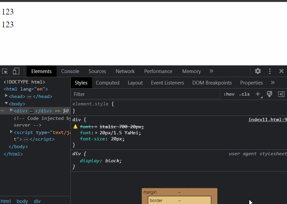Open the index11.html:9 source link

coord(267,120)
